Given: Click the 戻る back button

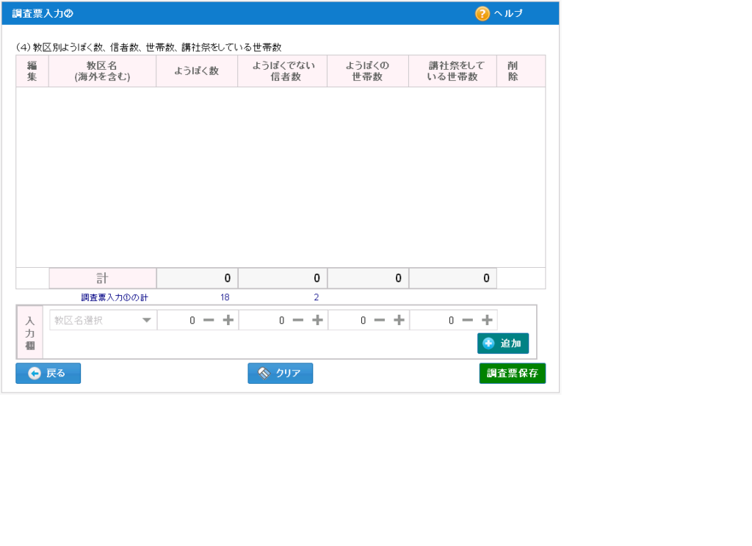Looking at the screenshot, I should 48,374.
